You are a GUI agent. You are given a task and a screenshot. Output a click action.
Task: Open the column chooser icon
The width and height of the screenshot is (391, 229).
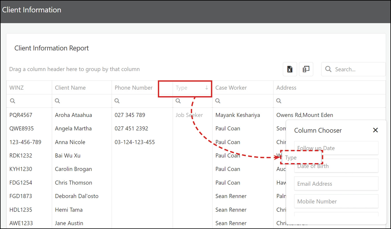pos(306,69)
